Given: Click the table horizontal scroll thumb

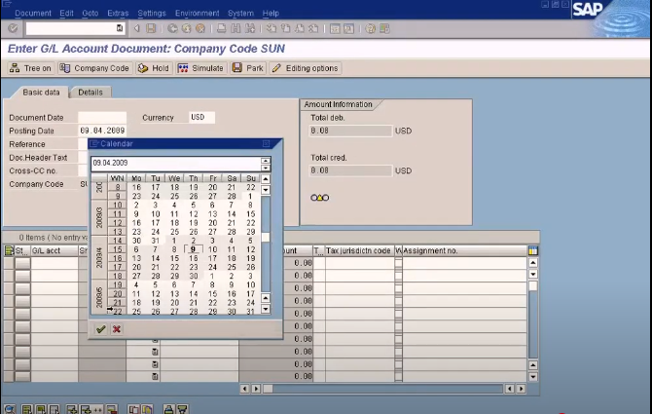Looking at the screenshot, I should 269,389.
